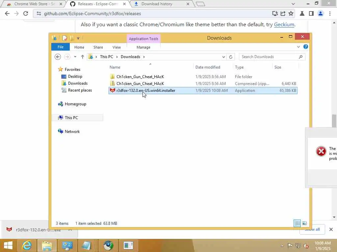Screen dimensions: 337x252
Task: Switch to details view layout icon
Action: tap(297, 223)
